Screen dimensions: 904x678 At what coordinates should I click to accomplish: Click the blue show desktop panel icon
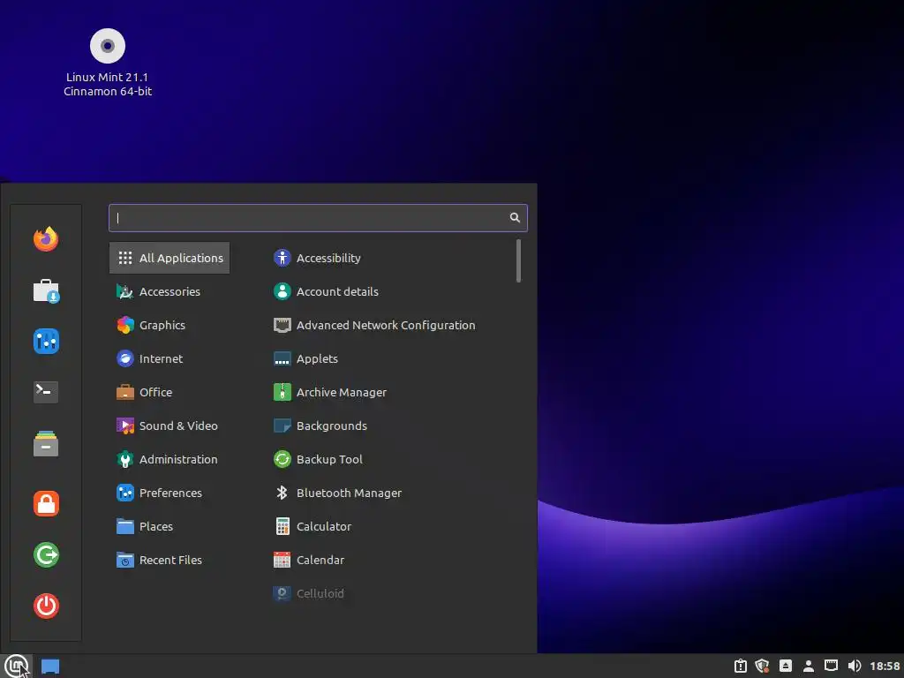click(x=50, y=667)
